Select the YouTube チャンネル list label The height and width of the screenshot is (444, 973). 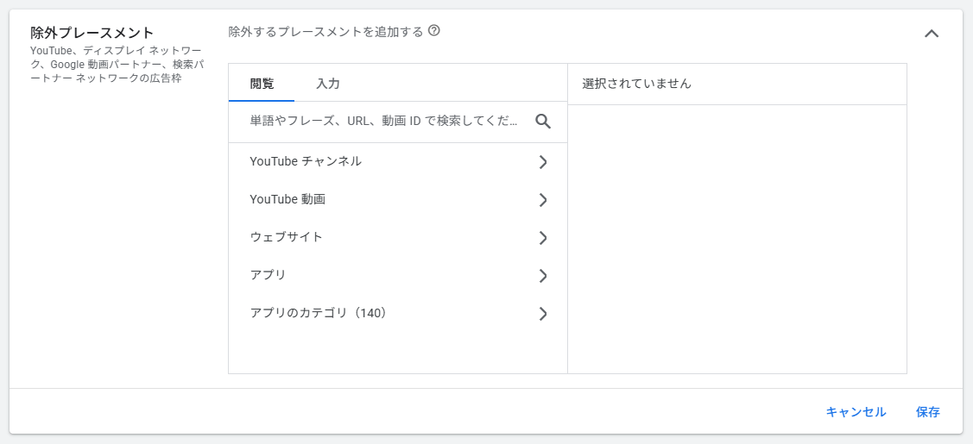click(x=306, y=161)
